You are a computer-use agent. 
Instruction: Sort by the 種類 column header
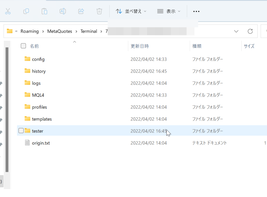[197, 46]
